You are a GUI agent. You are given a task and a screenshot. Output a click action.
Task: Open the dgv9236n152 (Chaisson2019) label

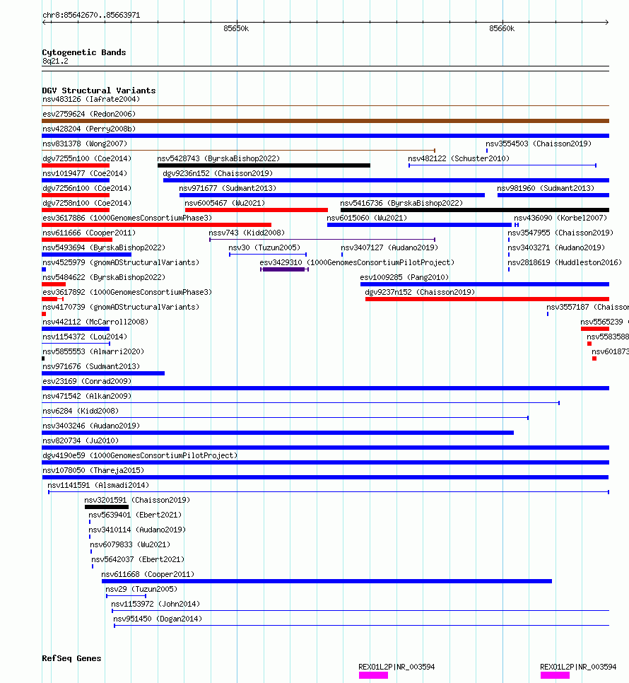pos(218,173)
